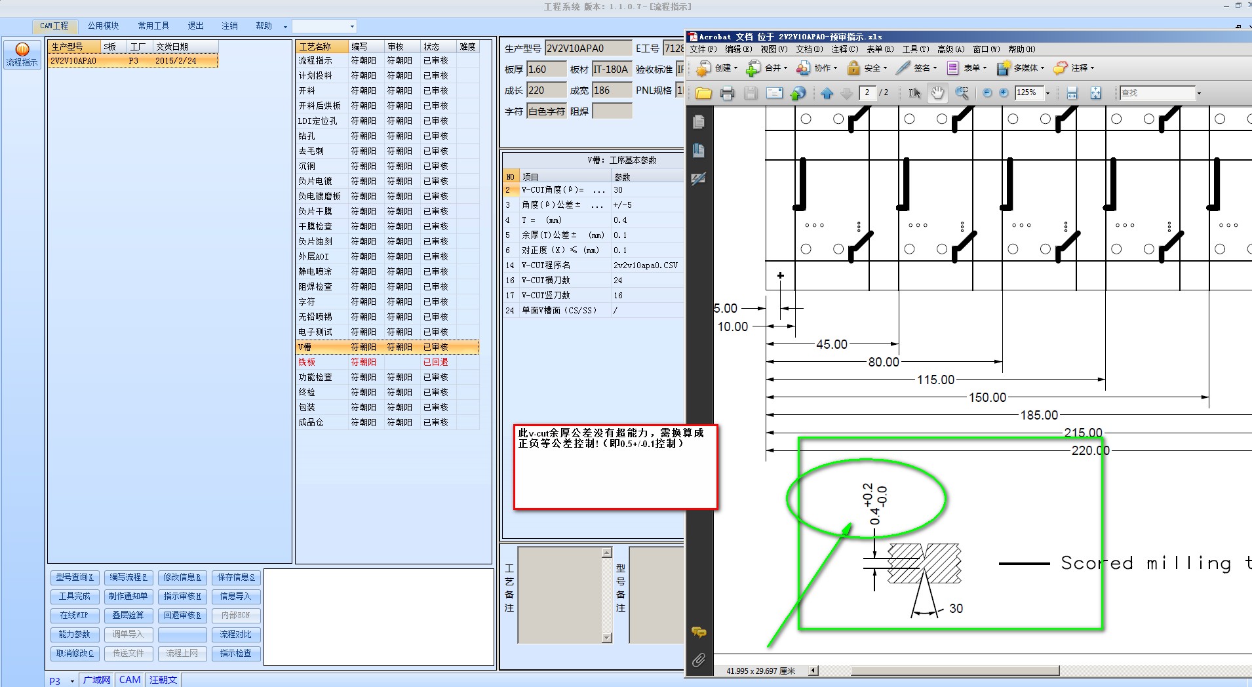1252x687 pixels.
Task: Expand the 合并 dropdown arrow in Acrobat
Action: (785, 68)
